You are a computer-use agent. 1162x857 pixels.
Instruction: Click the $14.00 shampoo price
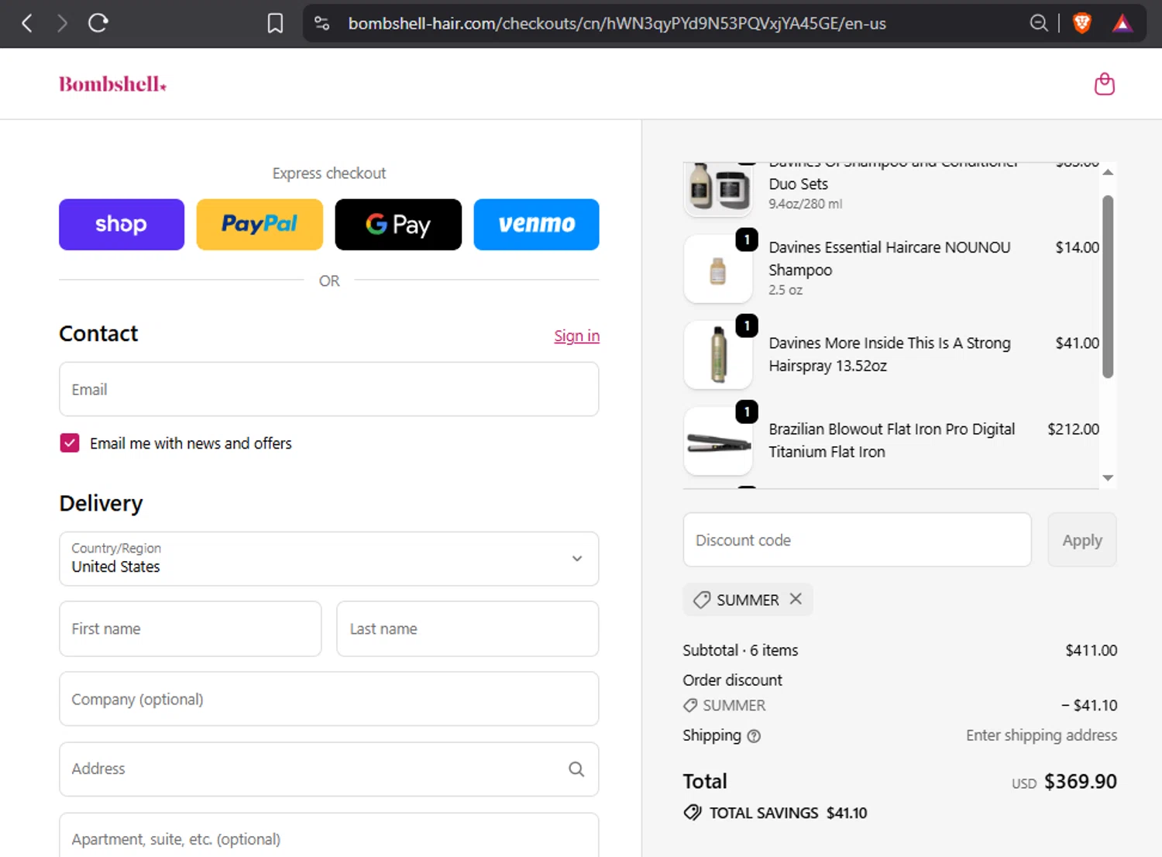click(x=1077, y=247)
